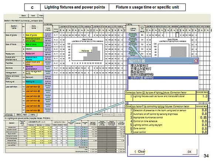Select the Kitchen zone cell

[34, 49]
